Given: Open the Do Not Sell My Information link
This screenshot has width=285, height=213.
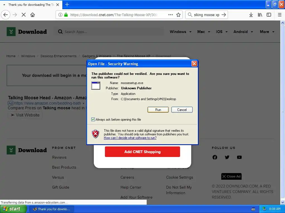Looking at the screenshot, I should coord(179,190).
